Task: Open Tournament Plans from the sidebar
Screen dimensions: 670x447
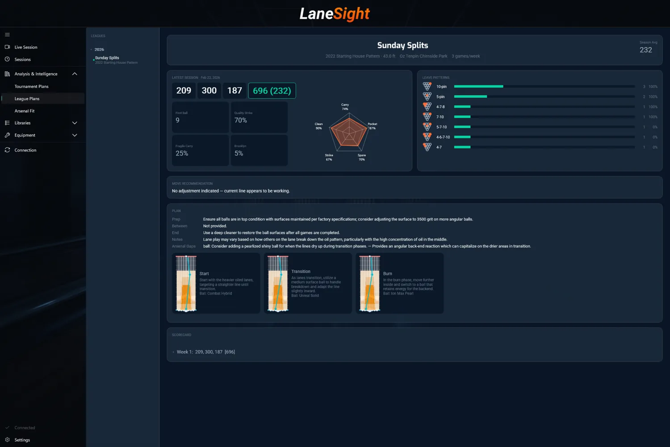Action: pos(31,86)
